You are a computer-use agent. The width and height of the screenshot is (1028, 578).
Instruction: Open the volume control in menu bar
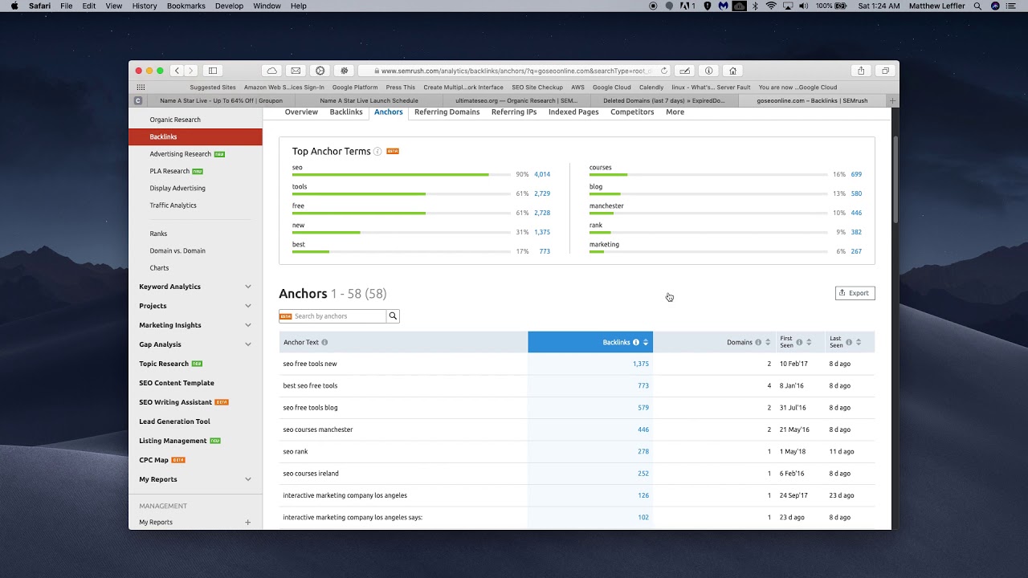pyautogui.click(x=805, y=6)
